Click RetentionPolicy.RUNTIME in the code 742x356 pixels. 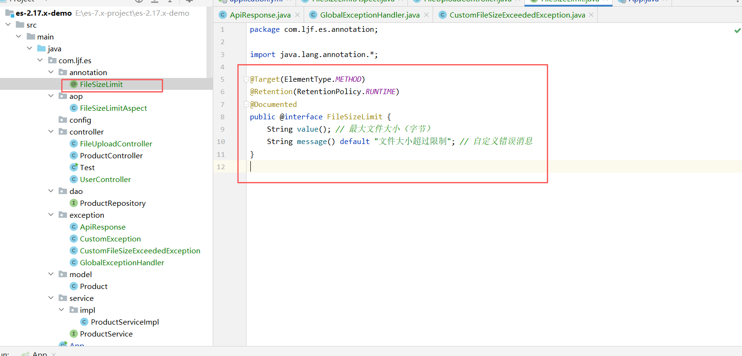click(x=346, y=92)
